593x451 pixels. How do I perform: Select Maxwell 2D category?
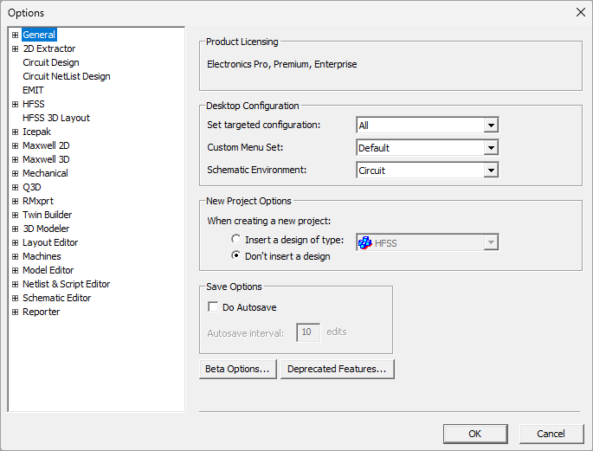click(46, 145)
